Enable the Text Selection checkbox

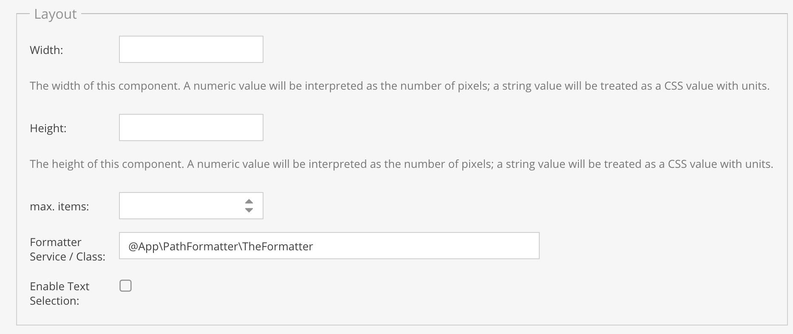[x=125, y=286]
